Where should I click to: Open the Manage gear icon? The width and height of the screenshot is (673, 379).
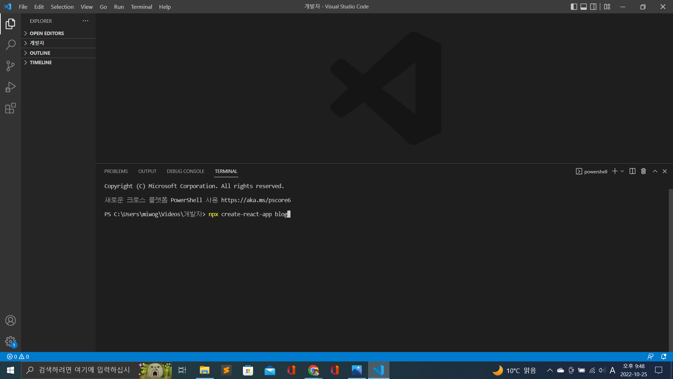(11, 341)
